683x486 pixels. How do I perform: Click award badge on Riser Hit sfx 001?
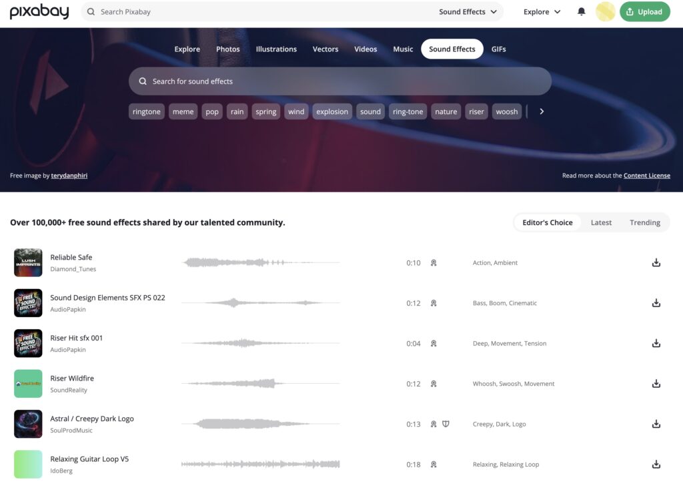(434, 343)
